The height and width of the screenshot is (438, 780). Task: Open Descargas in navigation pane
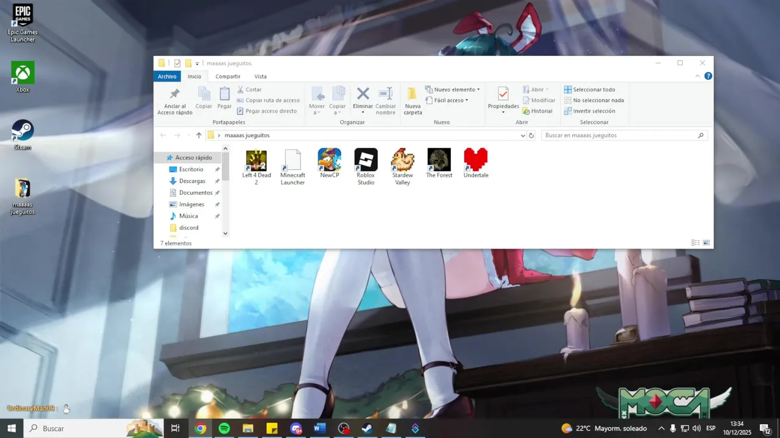tap(192, 181)
